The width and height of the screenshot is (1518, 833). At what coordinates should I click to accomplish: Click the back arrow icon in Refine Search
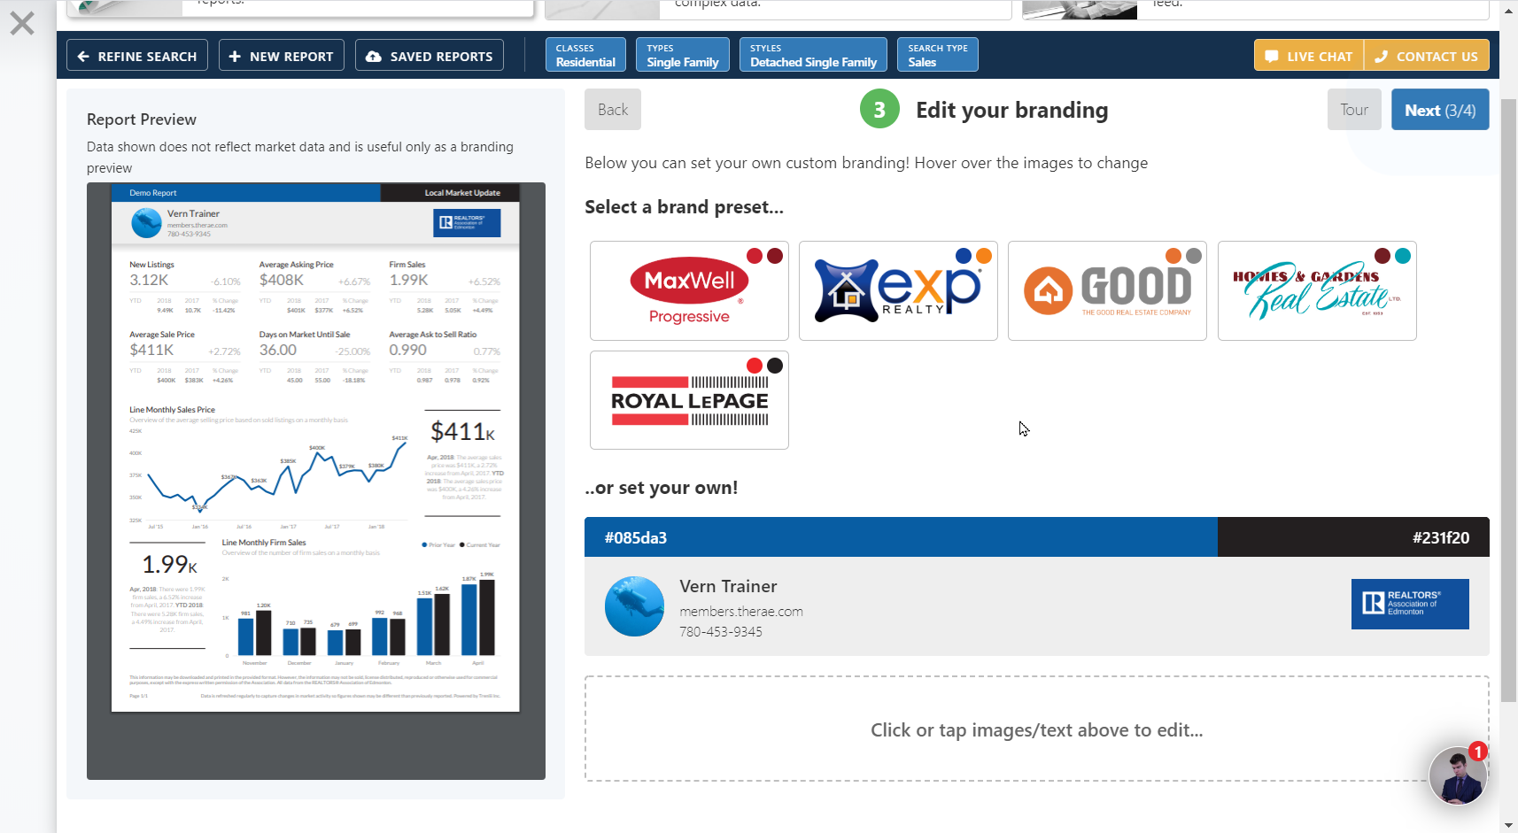83,57
